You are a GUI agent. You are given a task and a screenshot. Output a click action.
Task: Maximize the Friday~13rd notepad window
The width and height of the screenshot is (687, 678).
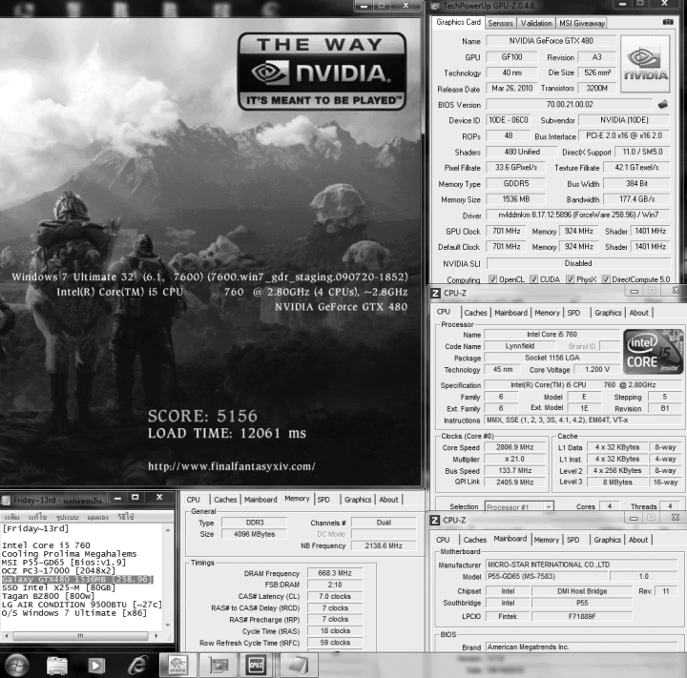[135, 497]
